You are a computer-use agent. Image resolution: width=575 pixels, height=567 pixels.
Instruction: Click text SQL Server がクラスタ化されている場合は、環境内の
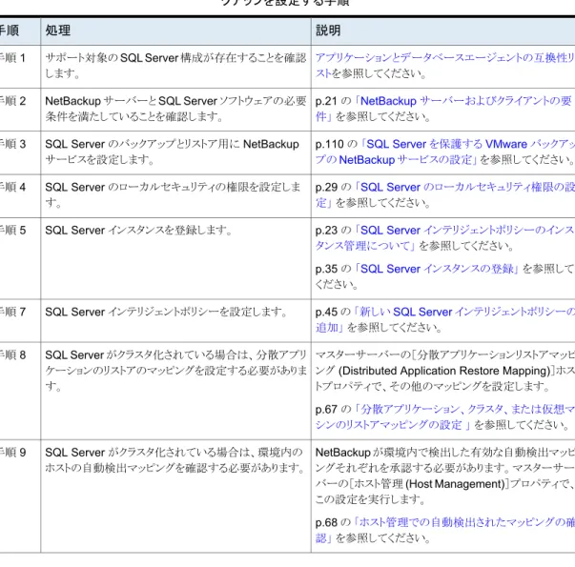(x=174, y=453)
